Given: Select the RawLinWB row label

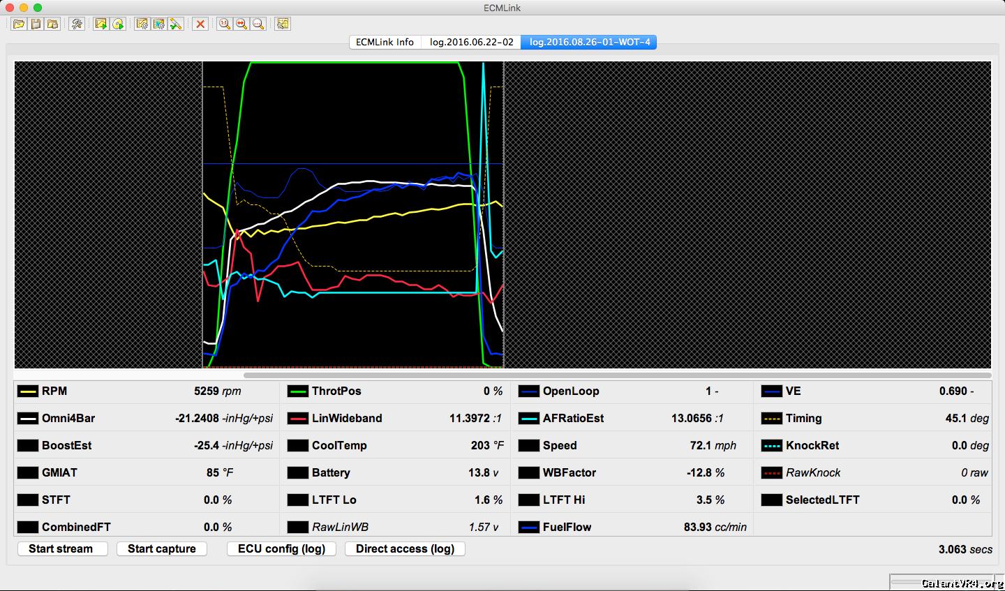Looking at the screenshot, I should click(x=340, y=528).
